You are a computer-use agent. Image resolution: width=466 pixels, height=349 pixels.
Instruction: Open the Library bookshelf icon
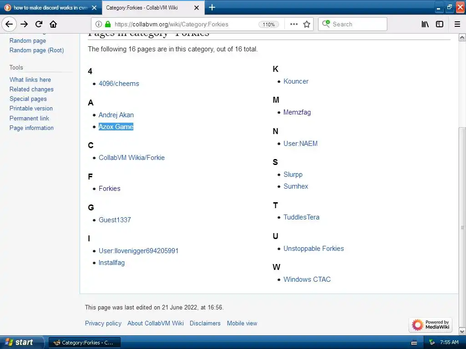click(425, 24)
